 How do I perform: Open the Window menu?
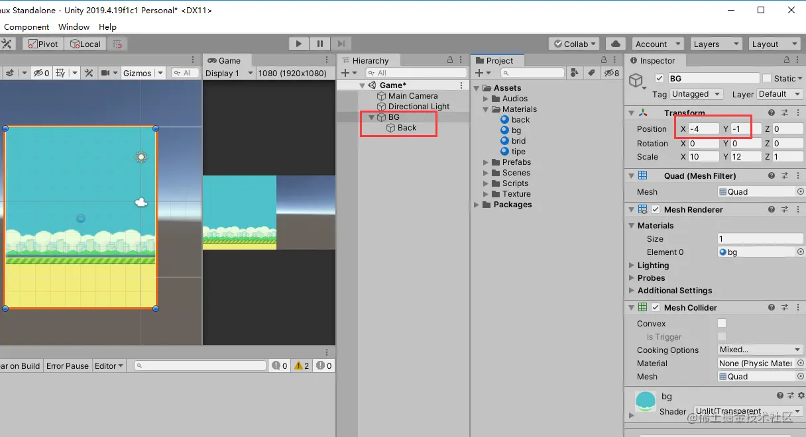[x=74, y=26]
